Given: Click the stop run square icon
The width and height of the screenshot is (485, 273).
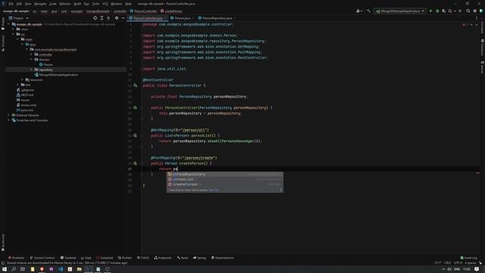Looking at the screenshot, I should [460, 11].
